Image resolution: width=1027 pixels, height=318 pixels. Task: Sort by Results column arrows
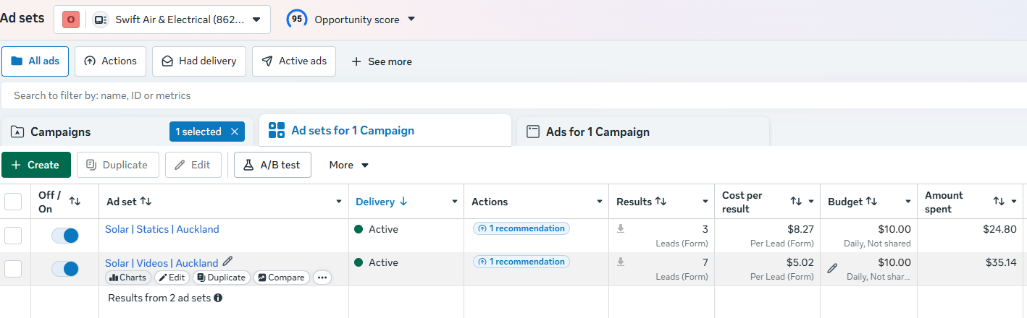click(x=661, y=202)
